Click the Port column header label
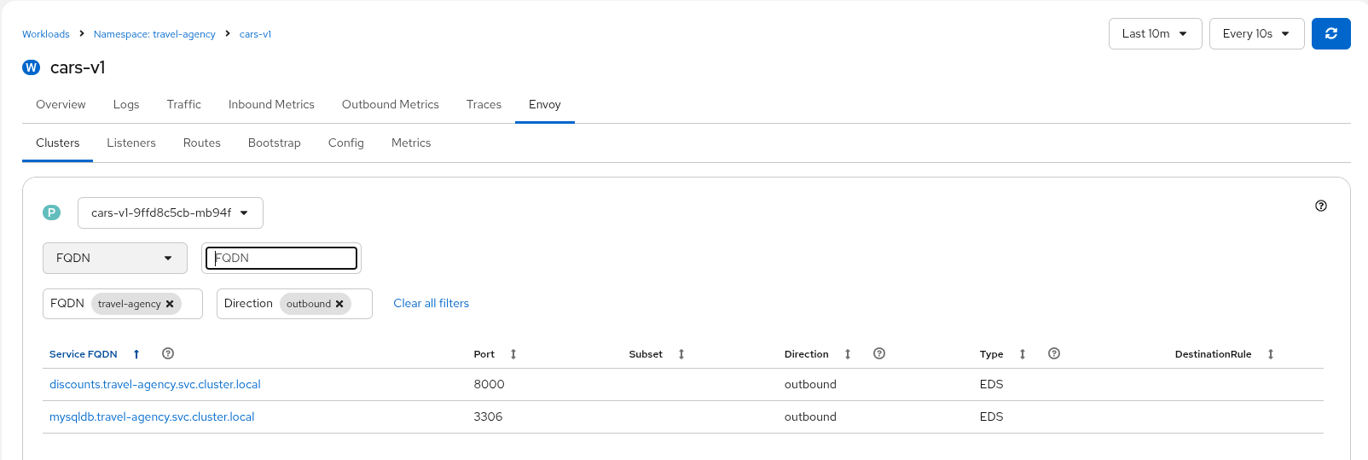Image resolution: width=1368 pixels, height=460 pixels. point(484,354)
